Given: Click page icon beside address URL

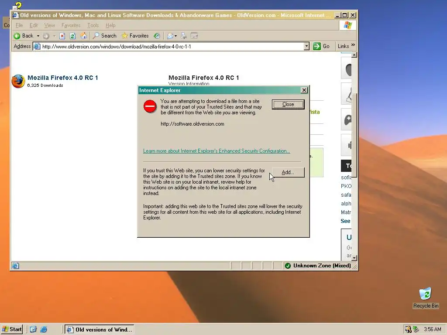Looking at the screenshot, I should coord(37,46).
